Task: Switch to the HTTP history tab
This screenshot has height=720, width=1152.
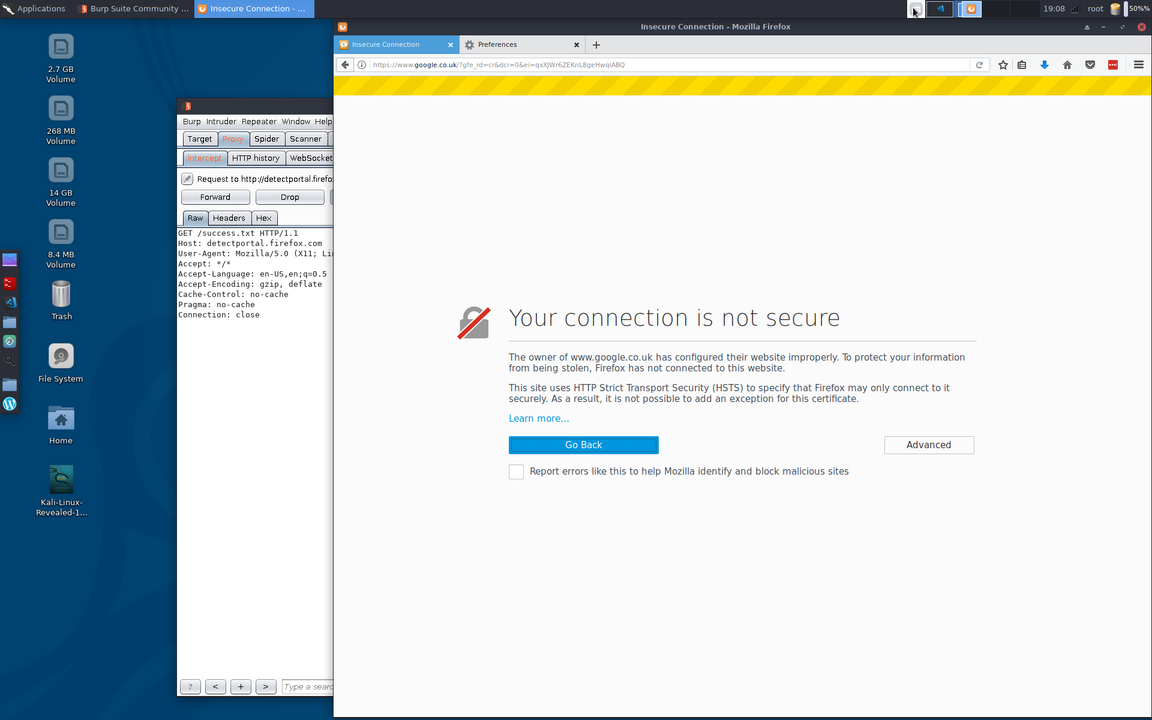Action: (256, 158)
